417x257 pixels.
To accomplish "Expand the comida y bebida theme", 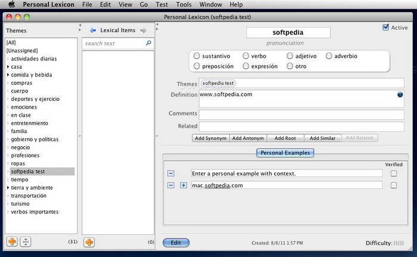I will tap(8, 75).
